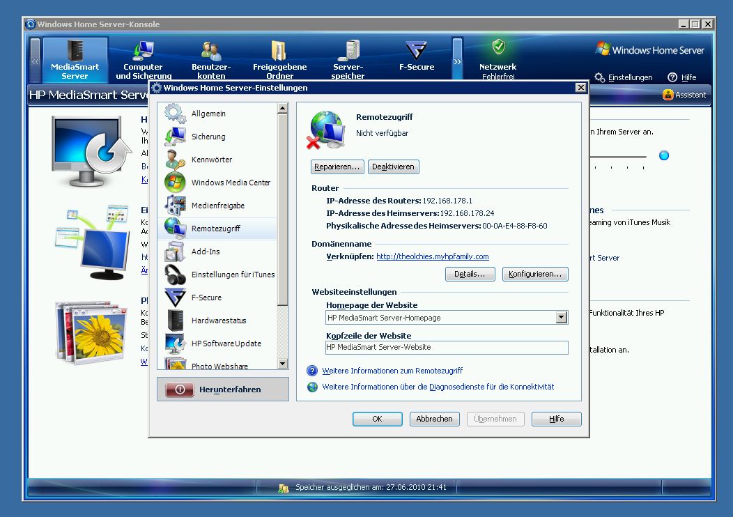Click the dialog Hilfe button
The width and height of the screenshot is (733, 517).
tap(556, 419)
